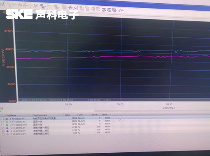
Task: Open dropdown arrow beside blue table icon
Action: tap(45, 7)
